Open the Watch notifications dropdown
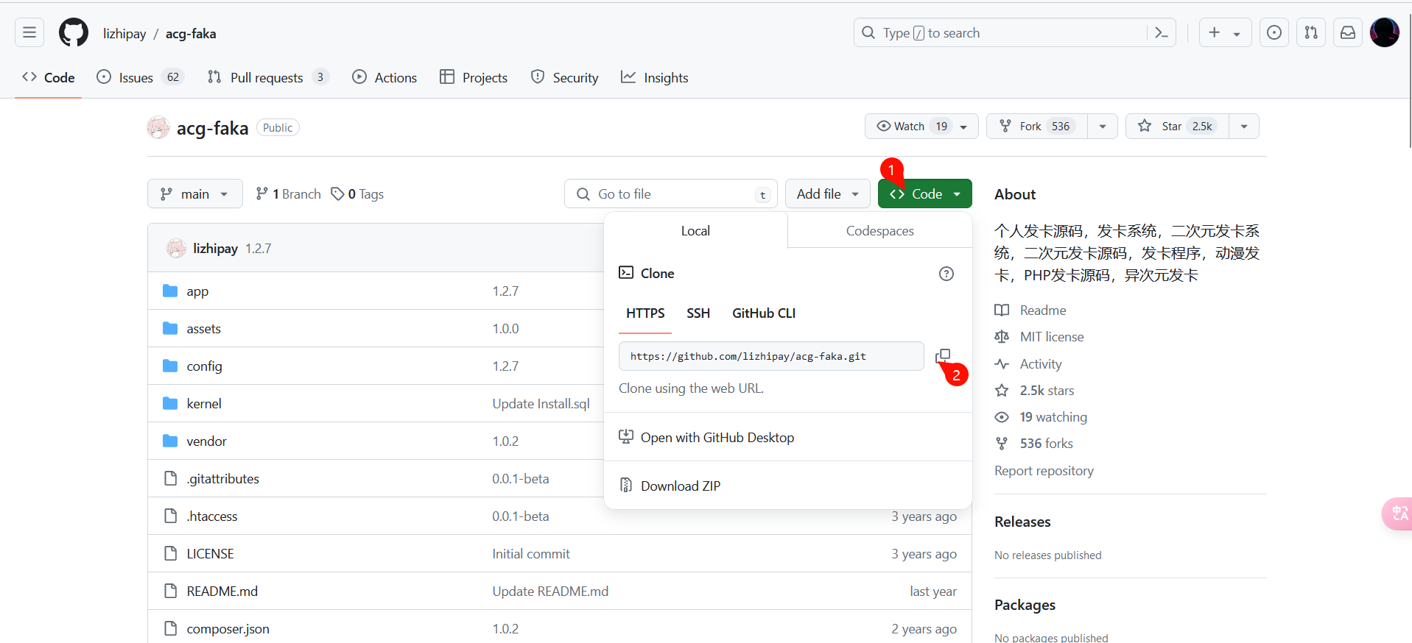Viewport: 1412px width, 643px height. pyautogui.click(x=921, y=127)
